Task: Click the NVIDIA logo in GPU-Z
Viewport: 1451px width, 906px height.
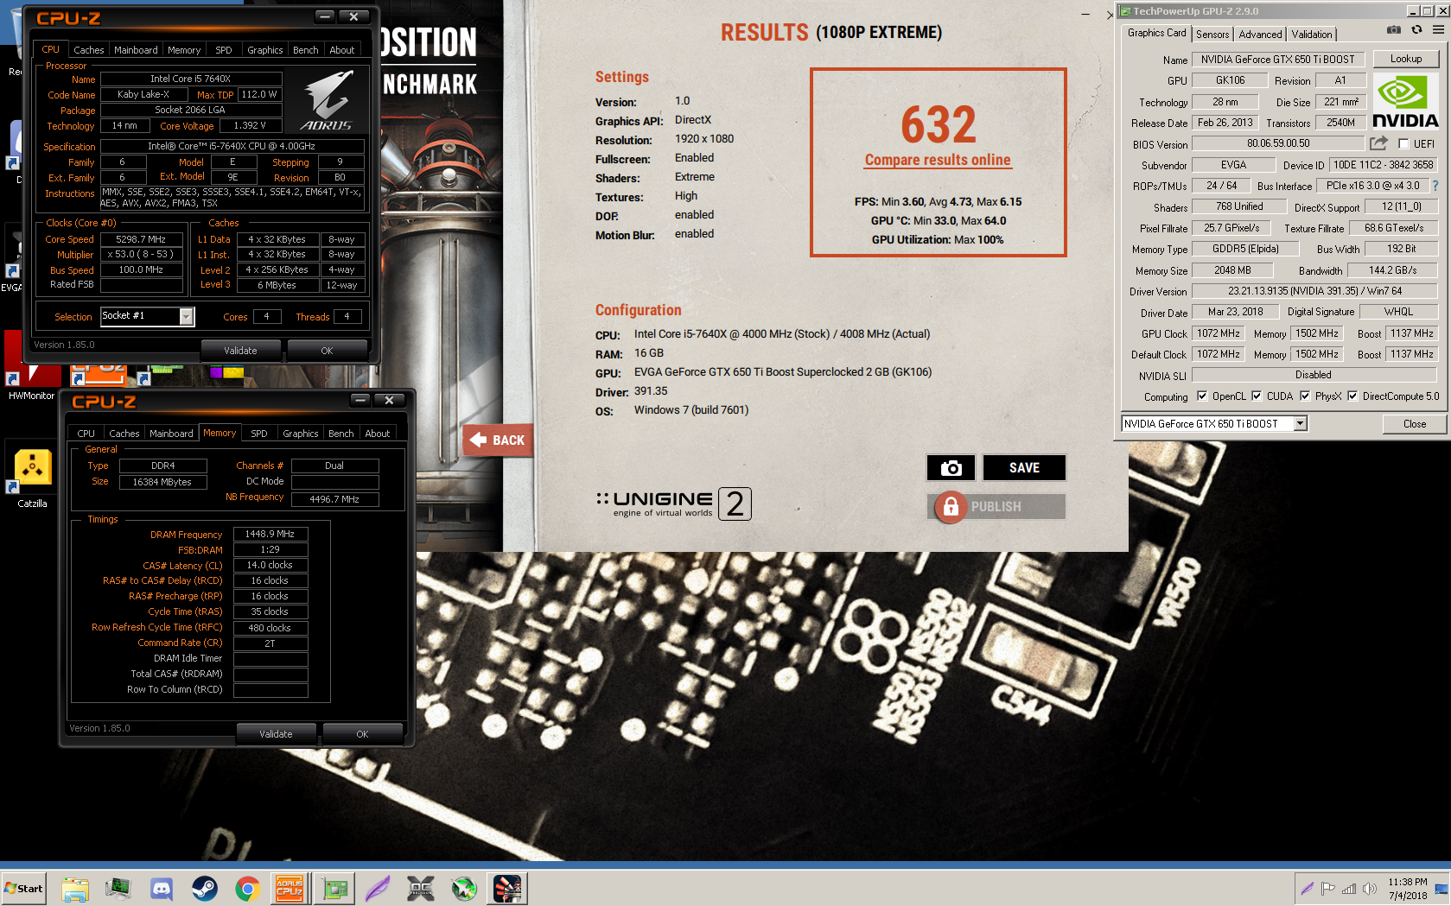Action: 1405,100
